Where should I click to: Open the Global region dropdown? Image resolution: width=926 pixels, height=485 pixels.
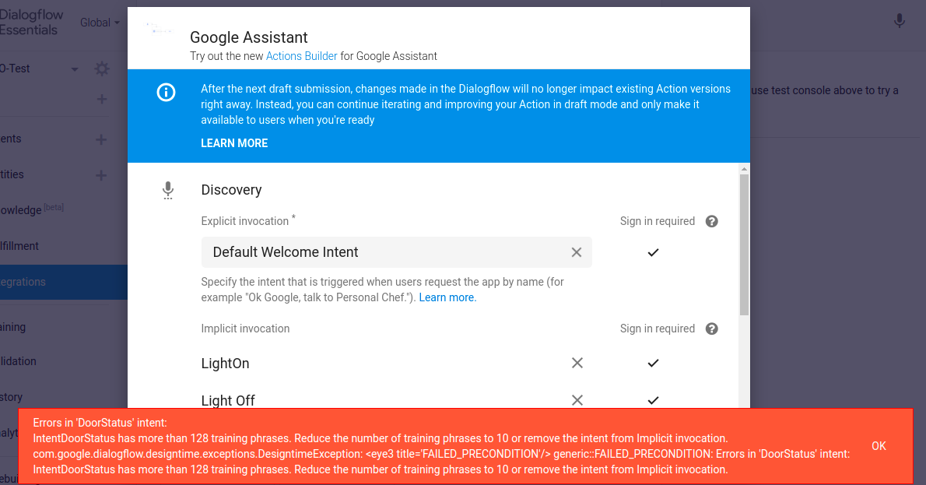[100, 23]
